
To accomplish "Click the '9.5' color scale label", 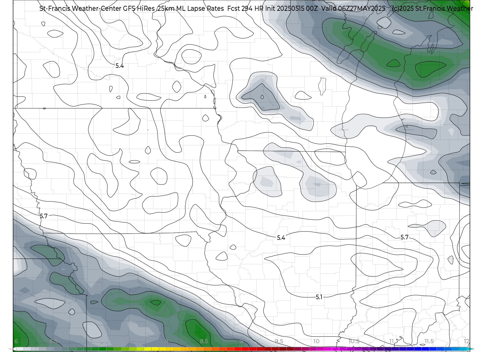I will (279, 341).
